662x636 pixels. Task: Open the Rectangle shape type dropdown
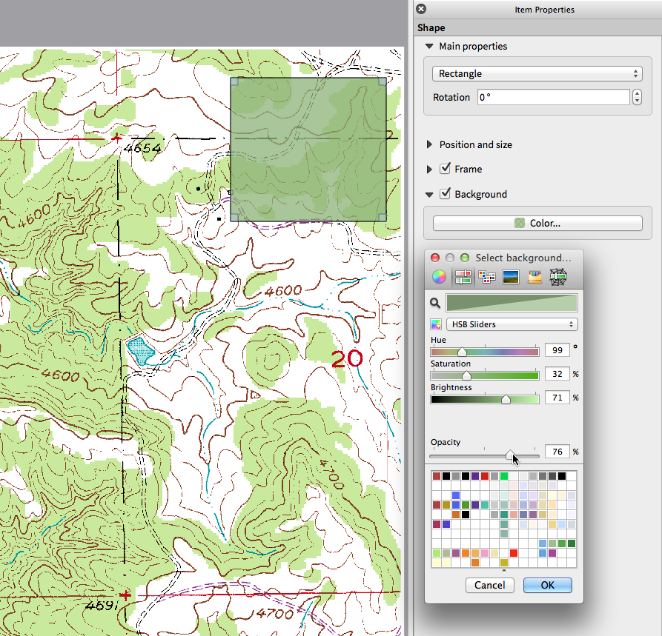click(x=537, y=74)
